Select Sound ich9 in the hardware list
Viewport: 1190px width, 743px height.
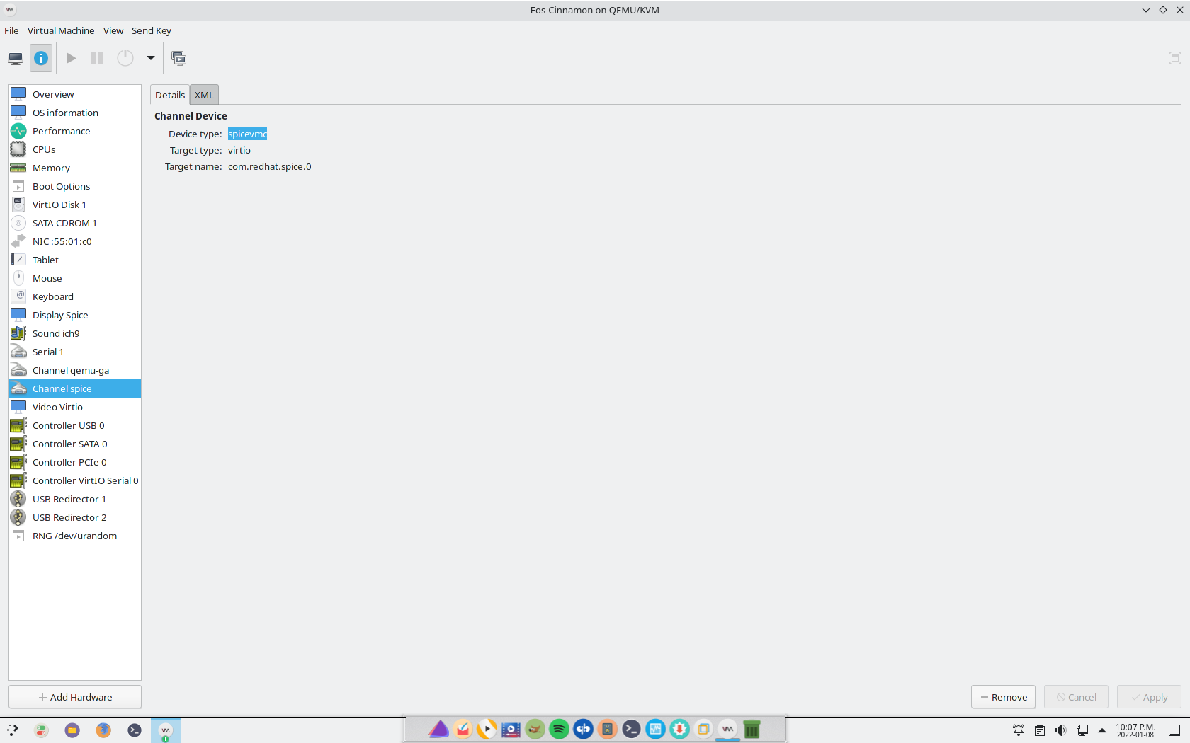tap(56, 333)
